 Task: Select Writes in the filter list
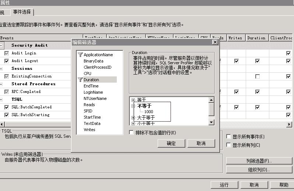point(90,130)
